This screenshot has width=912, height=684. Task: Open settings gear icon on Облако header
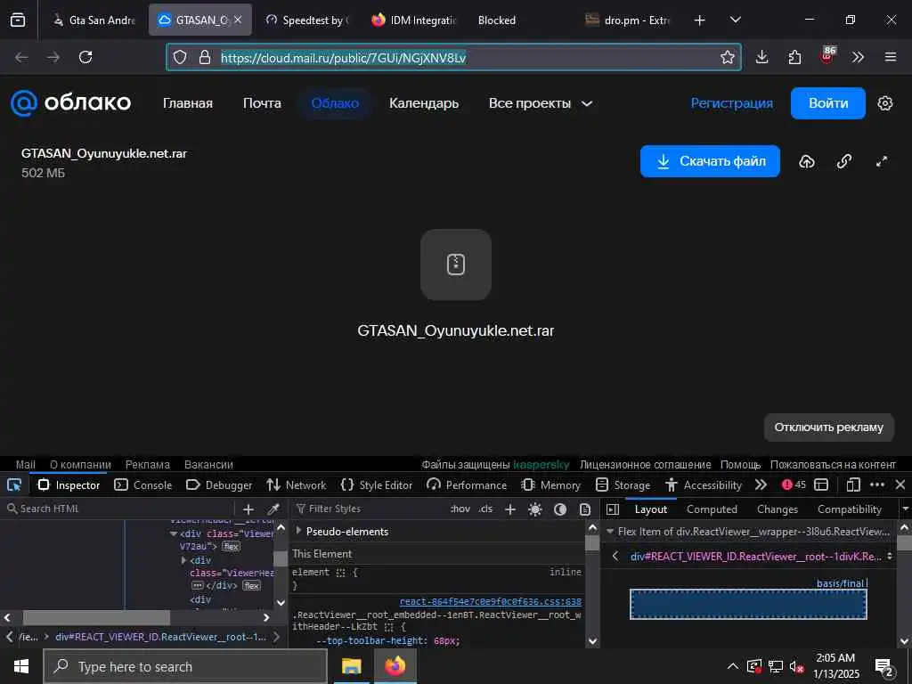pyautogui.click(x=884, y=103)
